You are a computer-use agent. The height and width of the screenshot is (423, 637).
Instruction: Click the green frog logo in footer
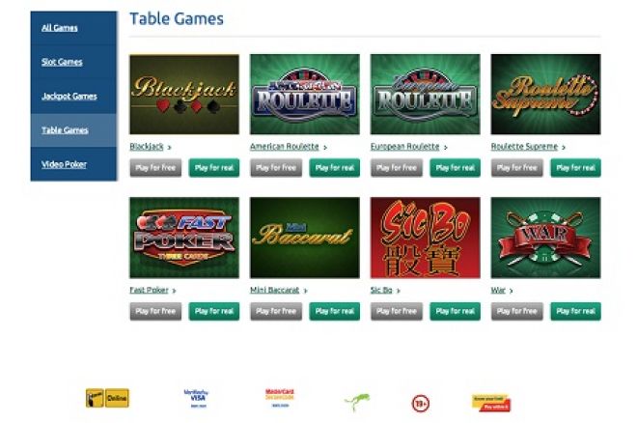[x=357, y=402]
